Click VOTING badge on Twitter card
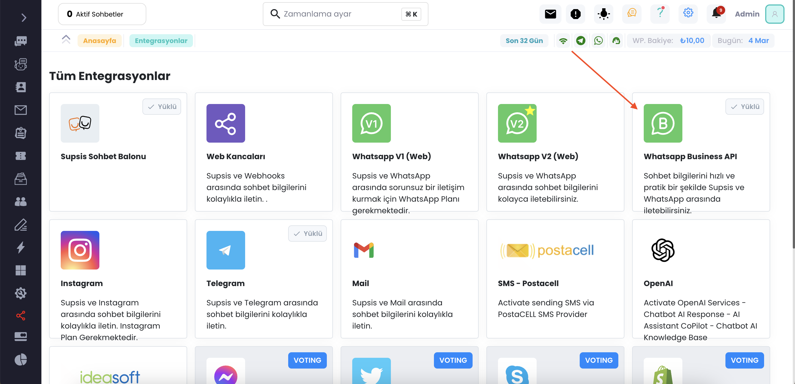Viewport: 795px width, 384px height. click(x=453, y=360)
